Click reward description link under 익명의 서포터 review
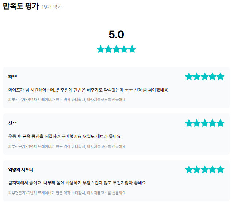Screen dimensions: 234x205 coord(67,193)
